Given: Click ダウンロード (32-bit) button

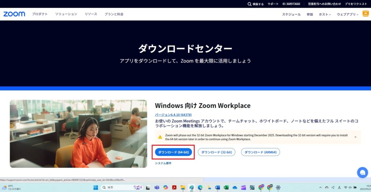Looking at the screenshot, I should pyautogui.click(x=217, y=152).
